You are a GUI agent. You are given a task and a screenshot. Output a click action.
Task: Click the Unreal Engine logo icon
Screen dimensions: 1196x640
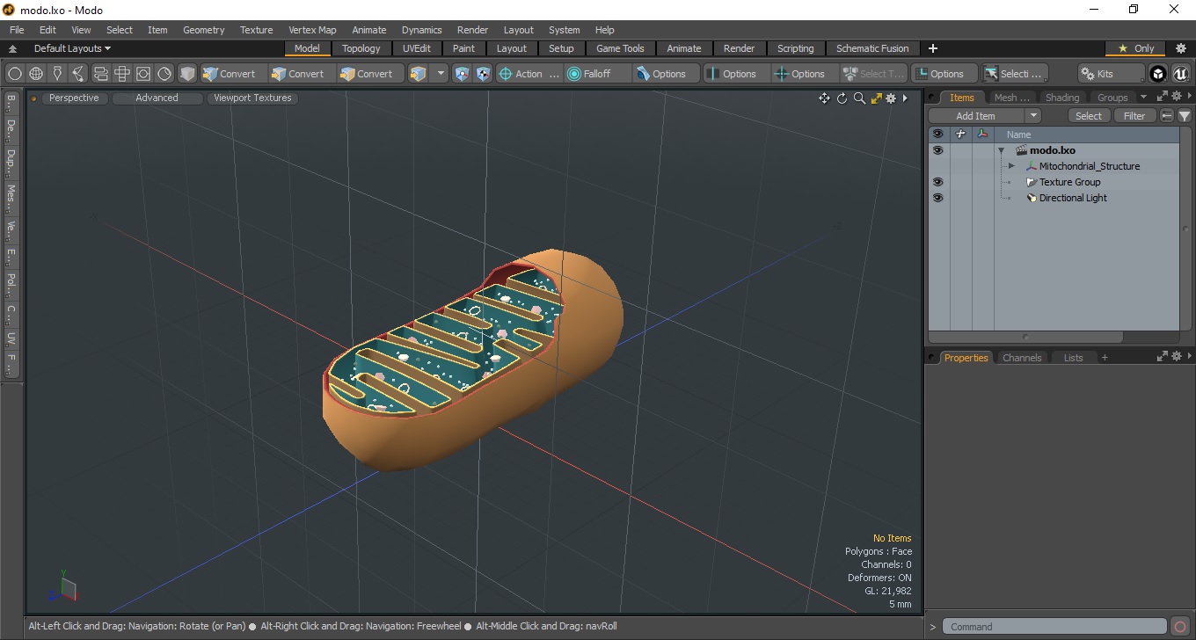click(1180, 74)
